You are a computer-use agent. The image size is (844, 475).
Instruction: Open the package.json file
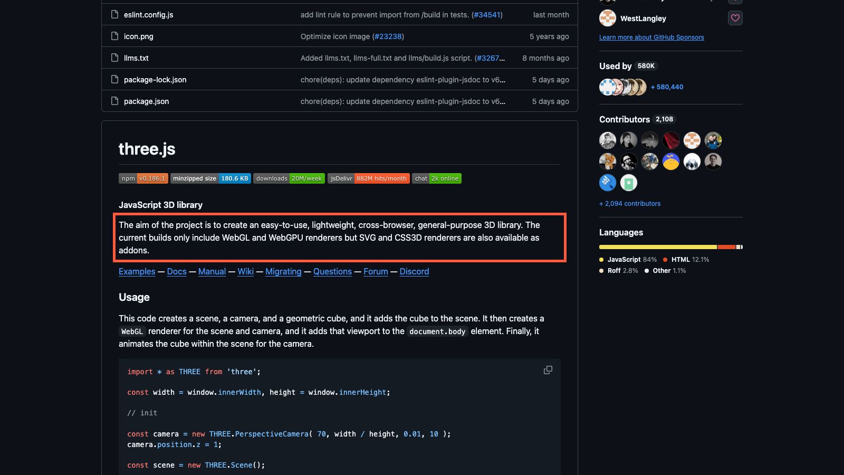[147, 101]
